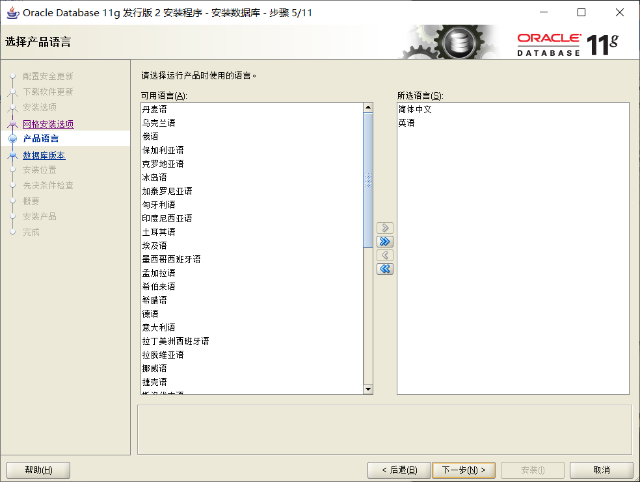Click the 取消 cancel button

(602, 470)
